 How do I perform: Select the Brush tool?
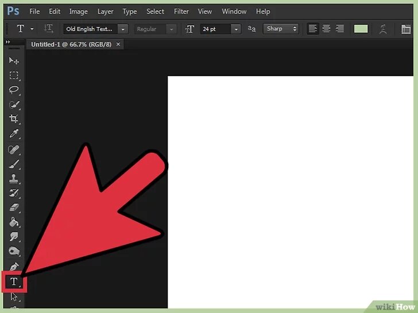(x=14, y=164)
